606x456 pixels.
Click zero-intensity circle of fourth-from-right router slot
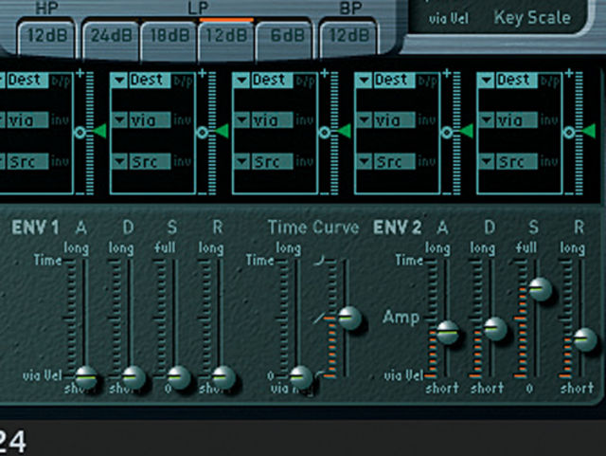(202, 133)
